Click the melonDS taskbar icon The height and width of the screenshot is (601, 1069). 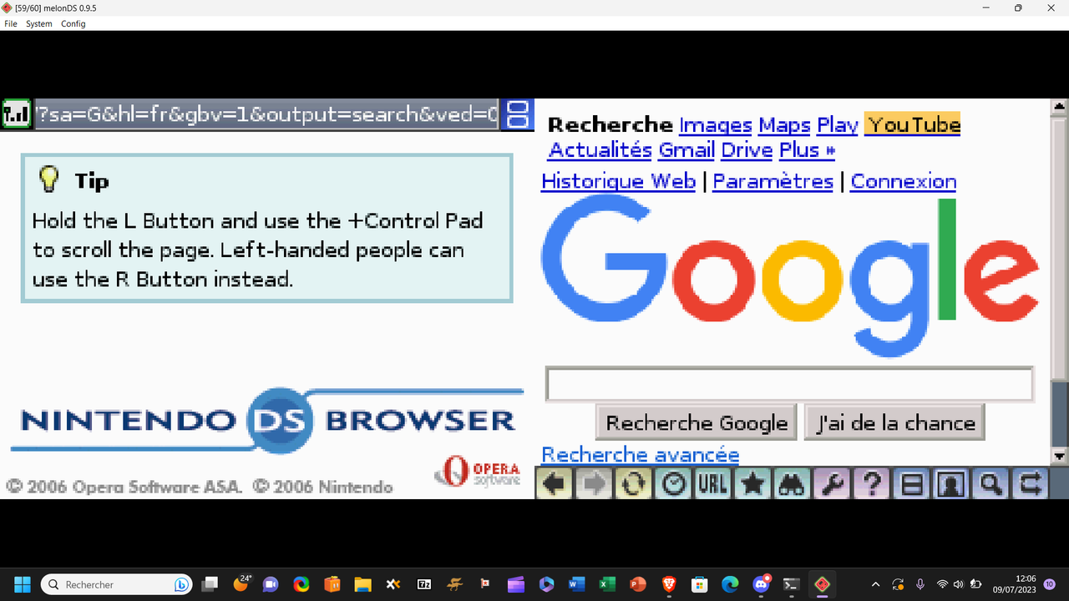pos(823,584)
